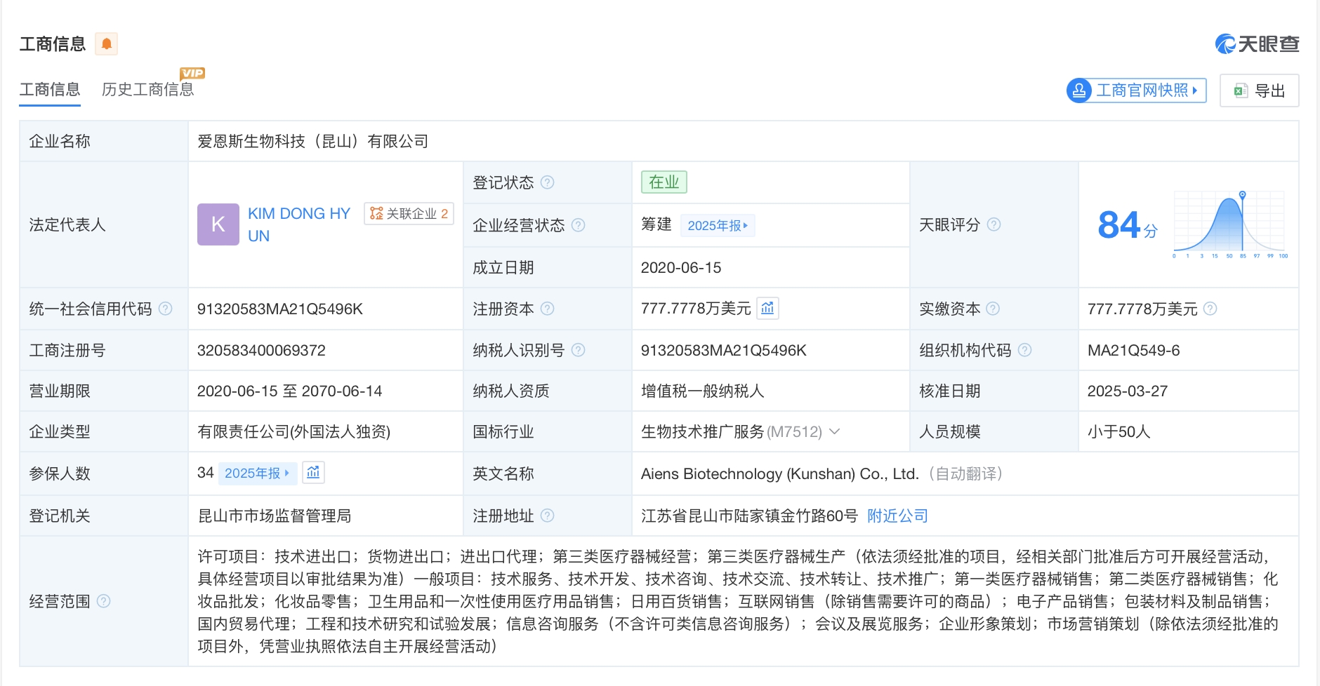
Task: Open chart icon beside 参保人数 2025年报
Action: (313, 473)
